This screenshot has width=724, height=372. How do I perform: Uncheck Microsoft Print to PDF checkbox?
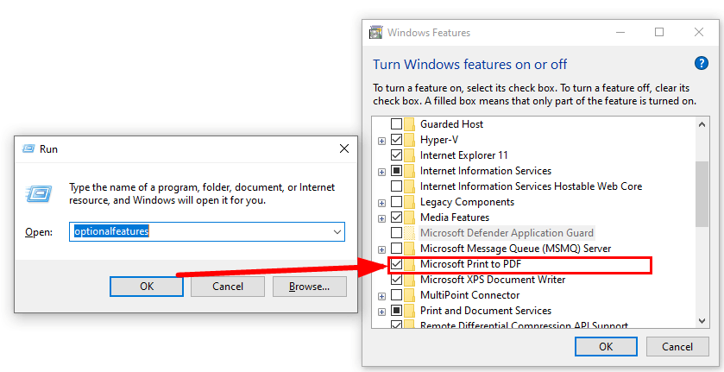click(396, 264)
